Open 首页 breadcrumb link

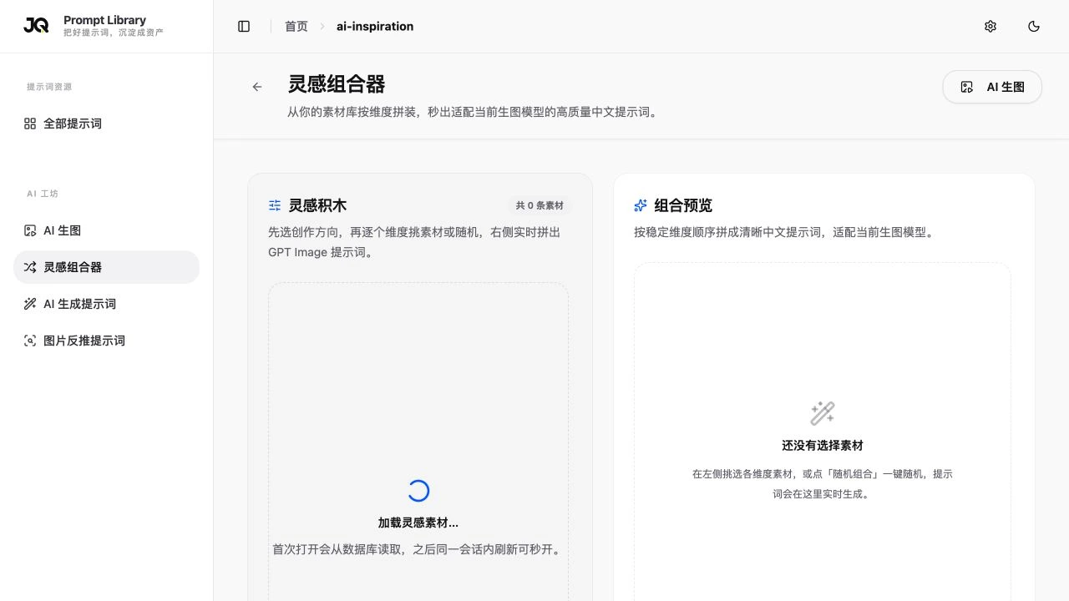pos(296,27)
